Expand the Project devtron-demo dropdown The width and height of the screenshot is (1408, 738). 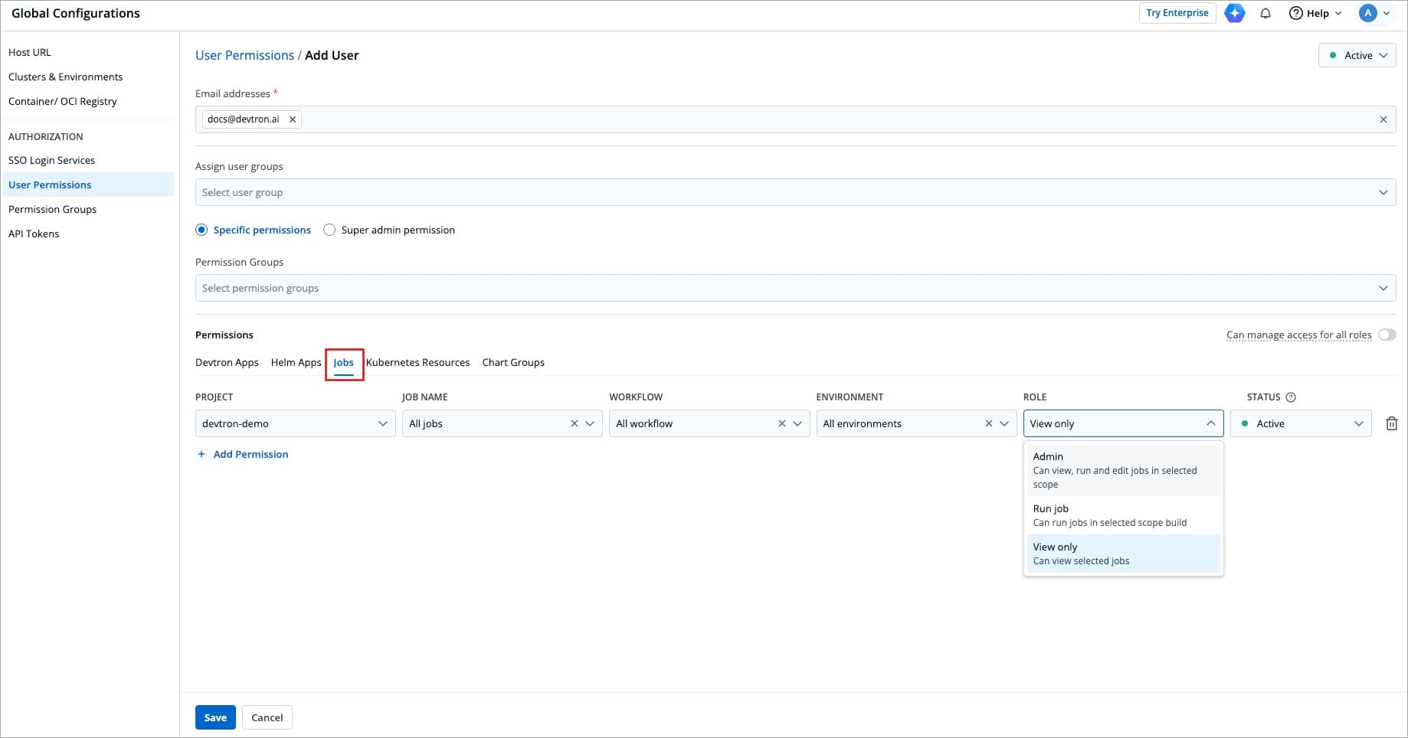(295, 423)
